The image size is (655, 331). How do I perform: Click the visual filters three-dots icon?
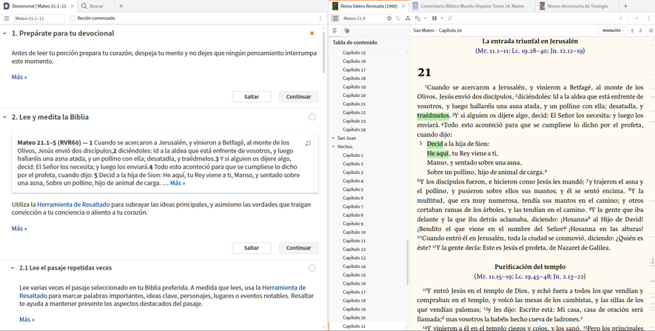click(x=408, y=19)
